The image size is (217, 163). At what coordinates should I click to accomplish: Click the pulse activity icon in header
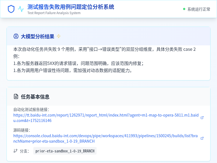coord(21,9)
